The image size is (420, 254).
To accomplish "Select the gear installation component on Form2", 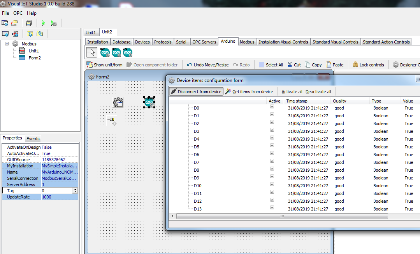I will [118, 102].
